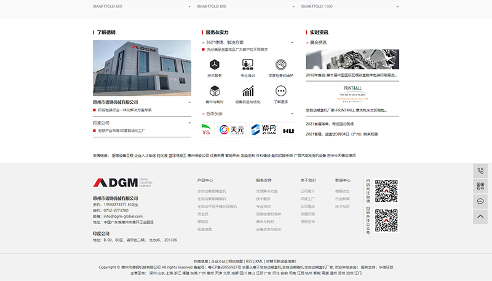
Task: Click the 企业分站 bottom link
Action: [218, 261]
